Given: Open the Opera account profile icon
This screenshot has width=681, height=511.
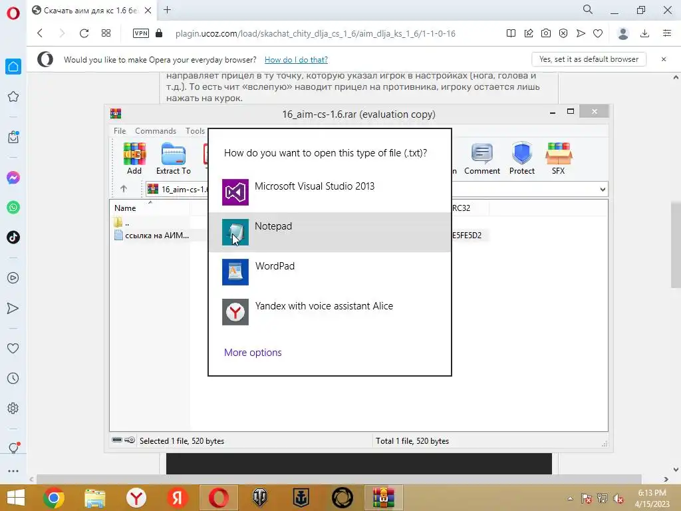Looking at the screenshot, I should pos(623,33).
